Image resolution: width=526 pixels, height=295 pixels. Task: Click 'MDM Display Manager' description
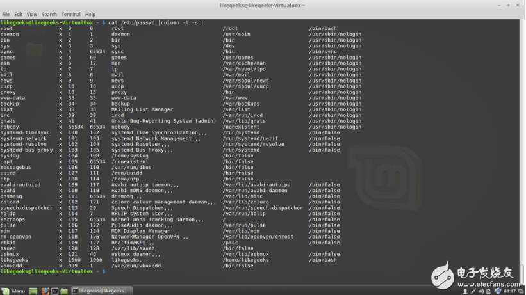tap(140, 231)
